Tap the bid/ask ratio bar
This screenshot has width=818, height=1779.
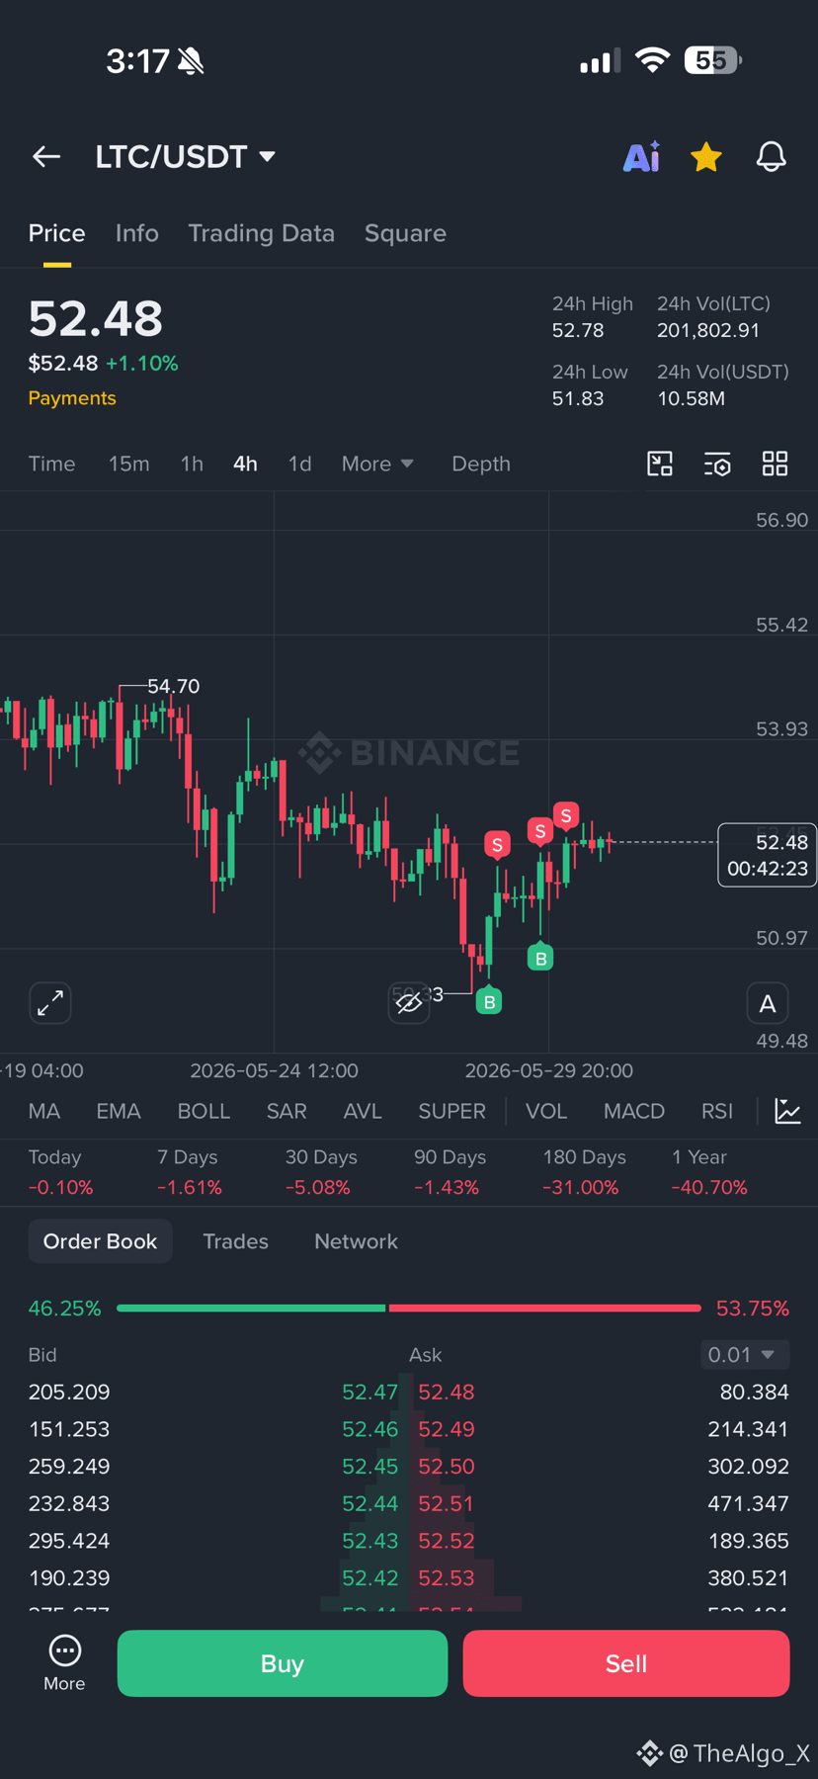point(409,1308)
